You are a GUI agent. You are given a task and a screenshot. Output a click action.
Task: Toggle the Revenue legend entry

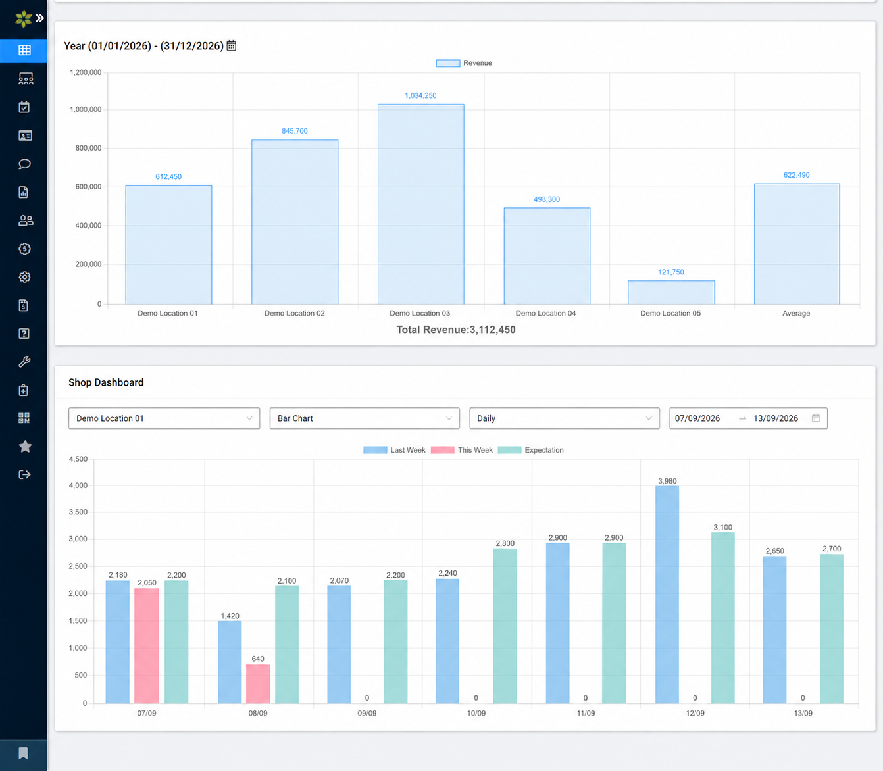pyautogui.click(x=464, y=63)
